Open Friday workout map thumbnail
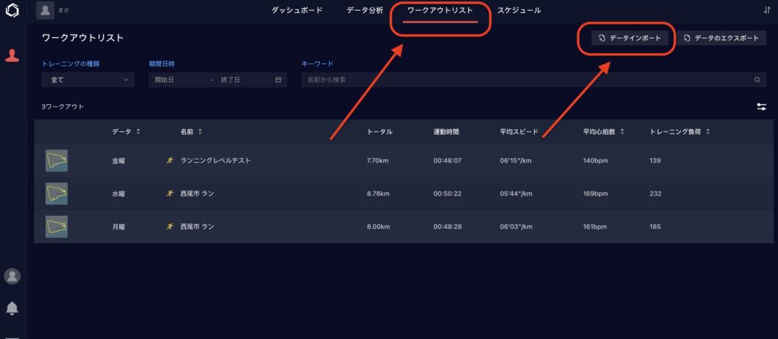The image size is (778, 339). 56,160
